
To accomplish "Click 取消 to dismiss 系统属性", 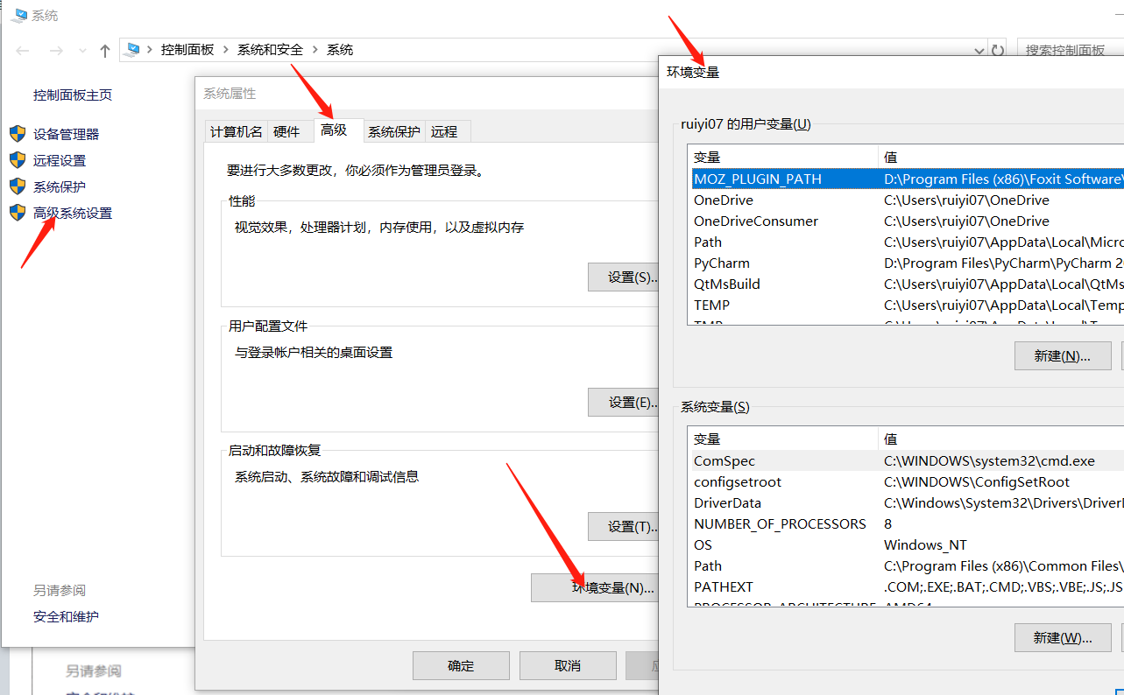I will pos(568,665).
